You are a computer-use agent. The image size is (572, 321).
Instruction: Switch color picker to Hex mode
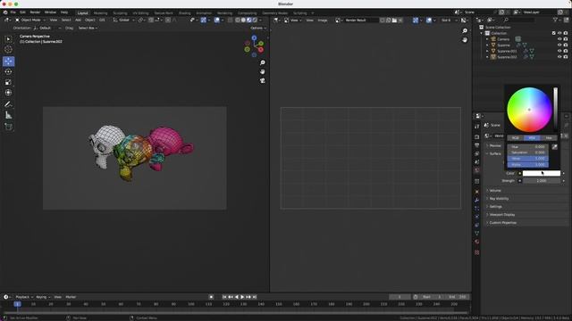point(549,138)
